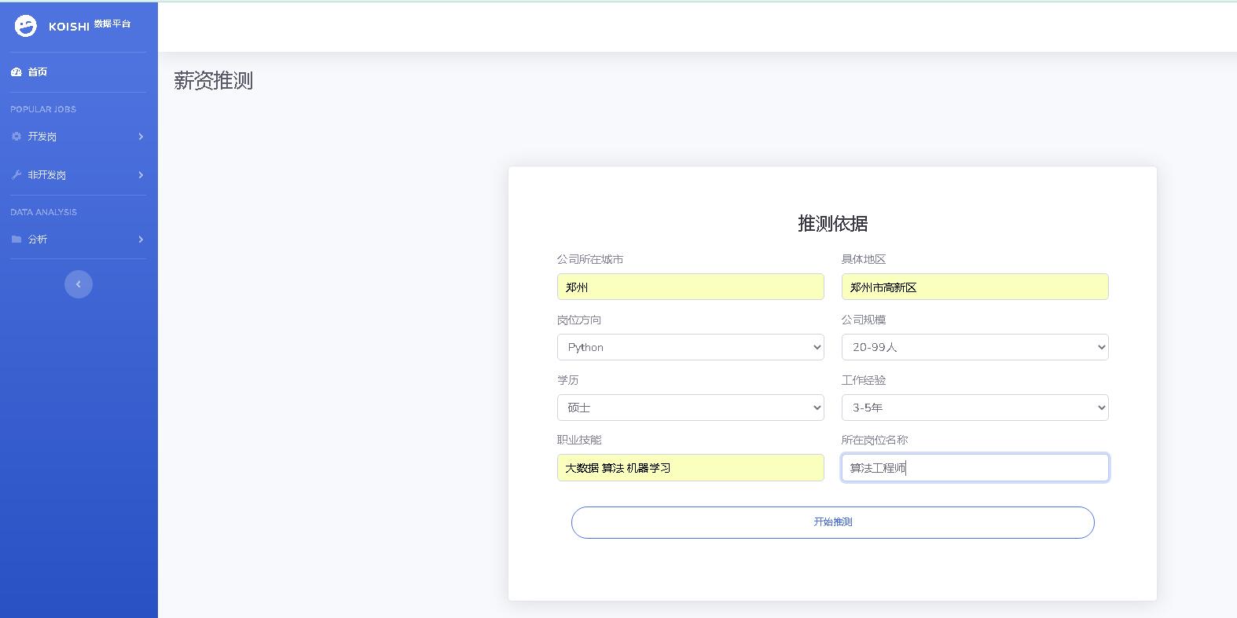Click the 薪资推测 page heading
The image size is (1237, 618).
coord(214,81)
